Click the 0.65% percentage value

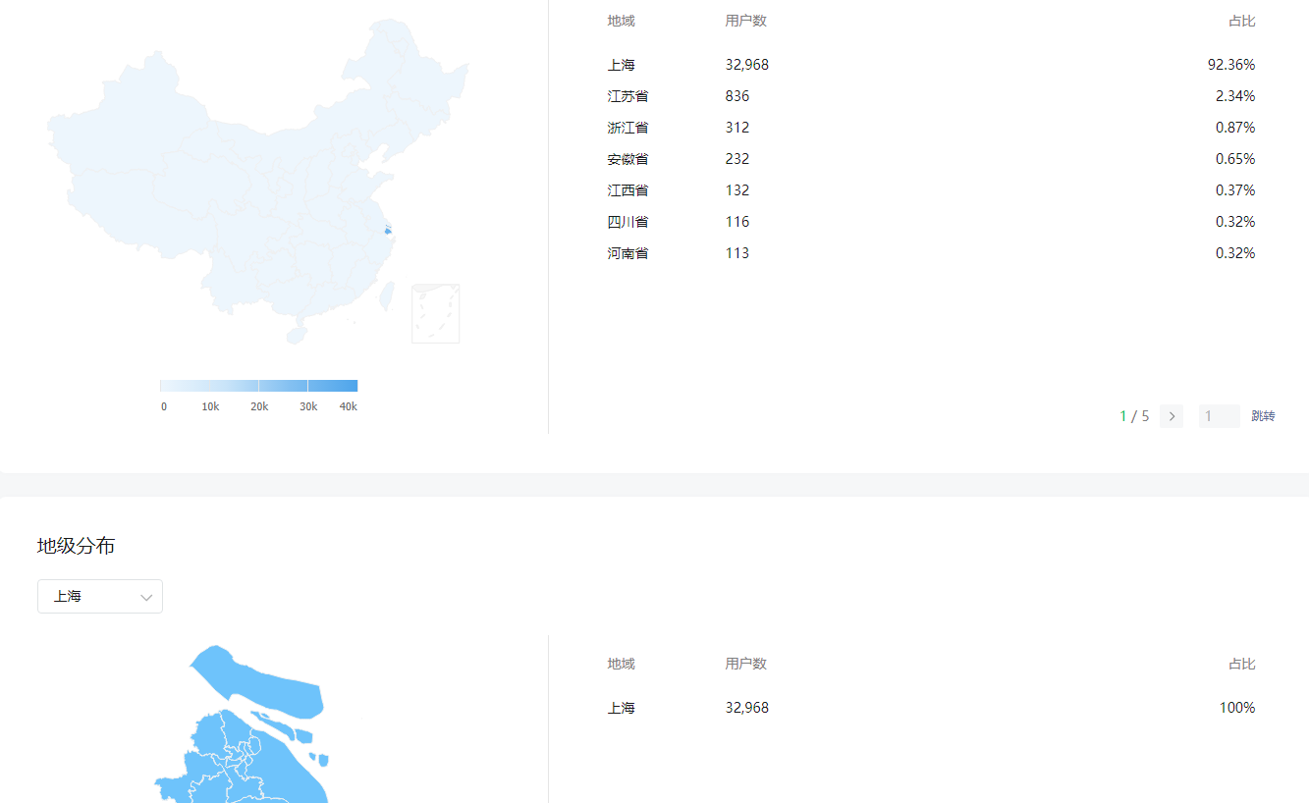[1235, 159]
